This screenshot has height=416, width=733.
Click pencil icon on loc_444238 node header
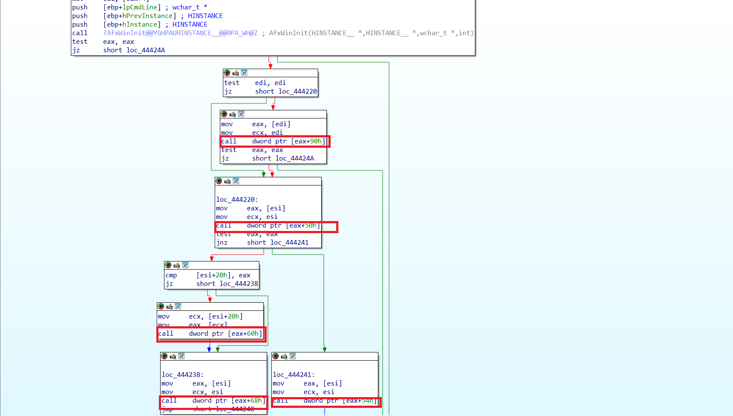pyautogui.click(x=173, y=356)
